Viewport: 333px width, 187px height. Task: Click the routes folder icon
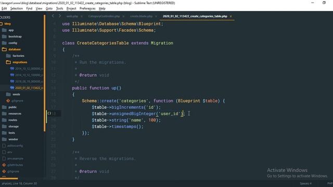point(4,120)
